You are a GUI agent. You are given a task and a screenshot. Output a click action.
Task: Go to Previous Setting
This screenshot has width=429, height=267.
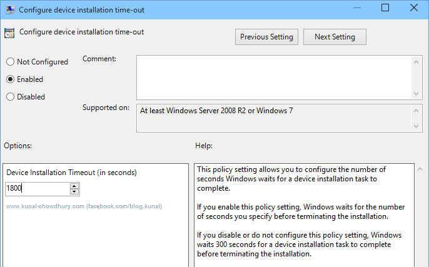pyautogui.click(x=266, y=37)
